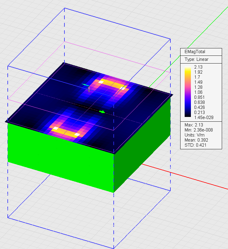Click the white peak cell in lower hot spot
228x249 pixels.
[55, 129]
